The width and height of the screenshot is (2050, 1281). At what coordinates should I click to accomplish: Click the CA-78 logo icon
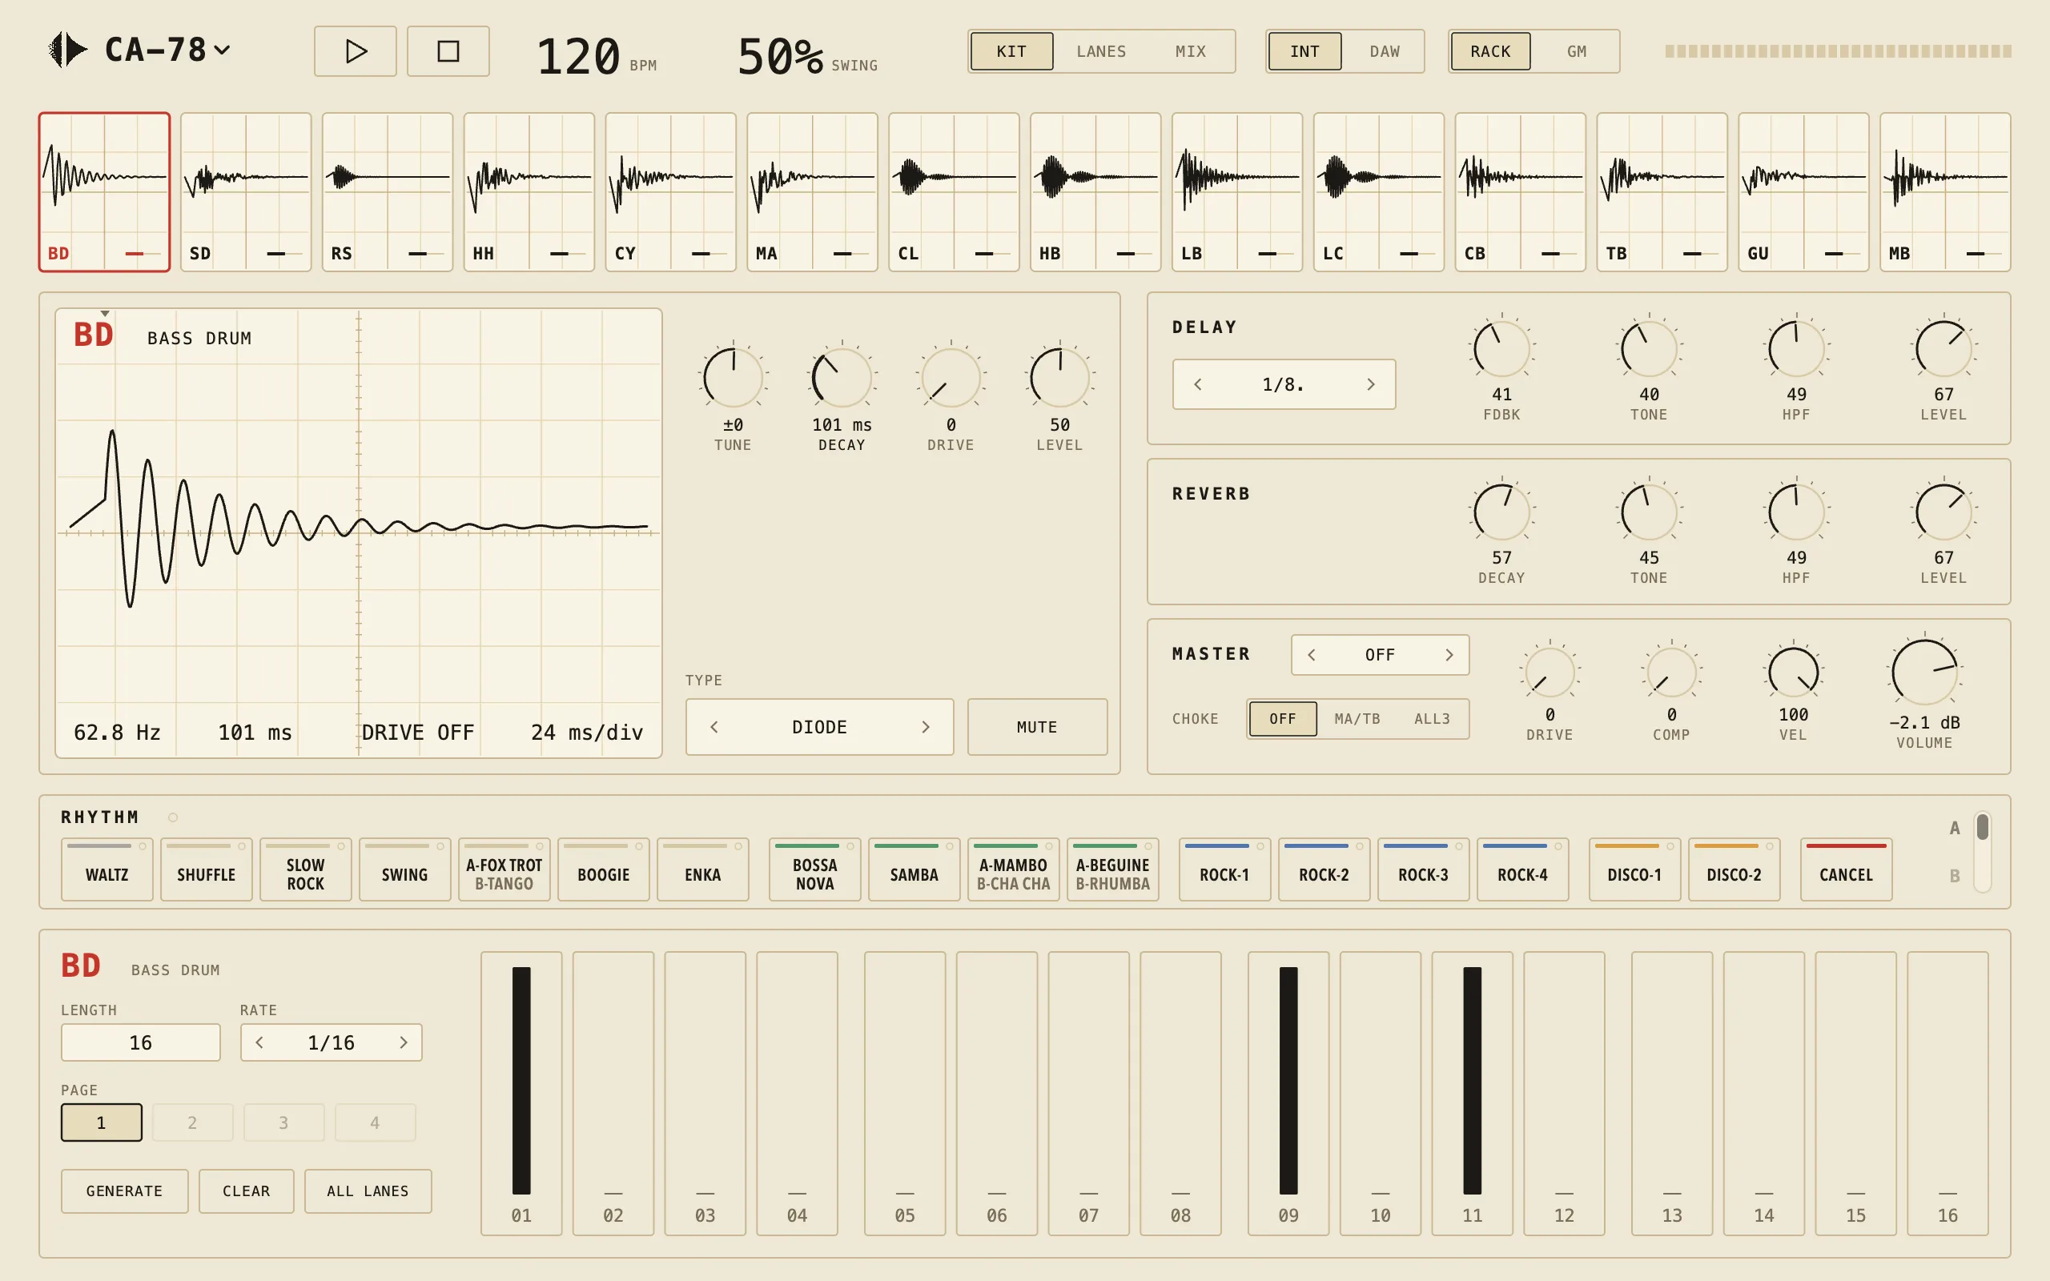(67, 50)
